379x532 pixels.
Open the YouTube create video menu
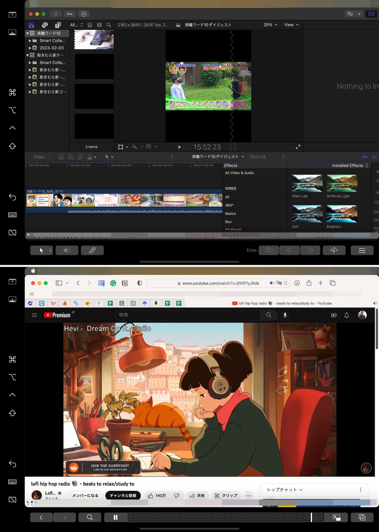[334, 315]
